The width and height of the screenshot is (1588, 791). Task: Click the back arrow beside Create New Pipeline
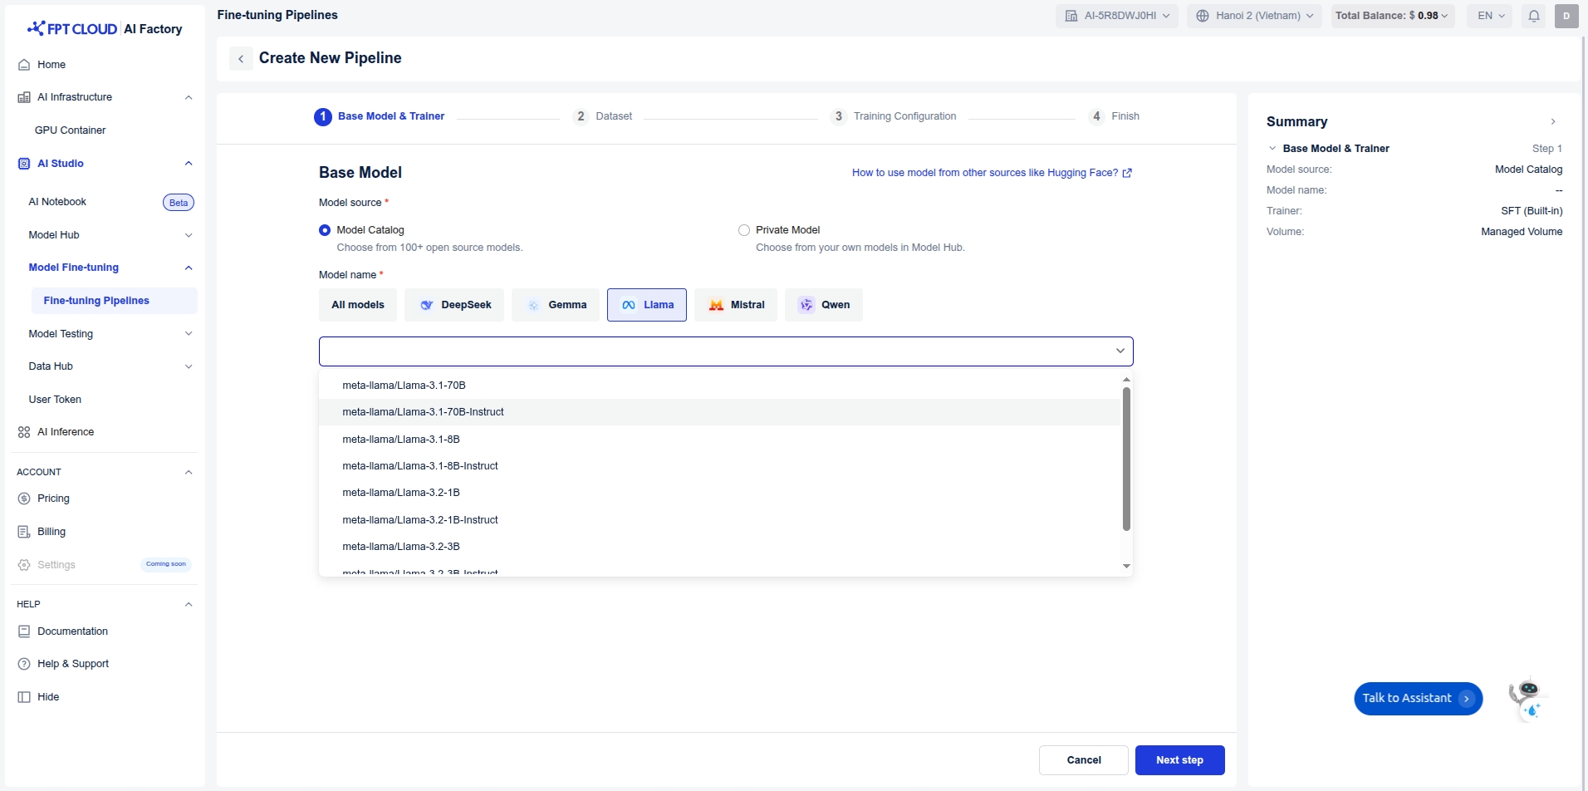pyautogui.click(x=241, y=58)
